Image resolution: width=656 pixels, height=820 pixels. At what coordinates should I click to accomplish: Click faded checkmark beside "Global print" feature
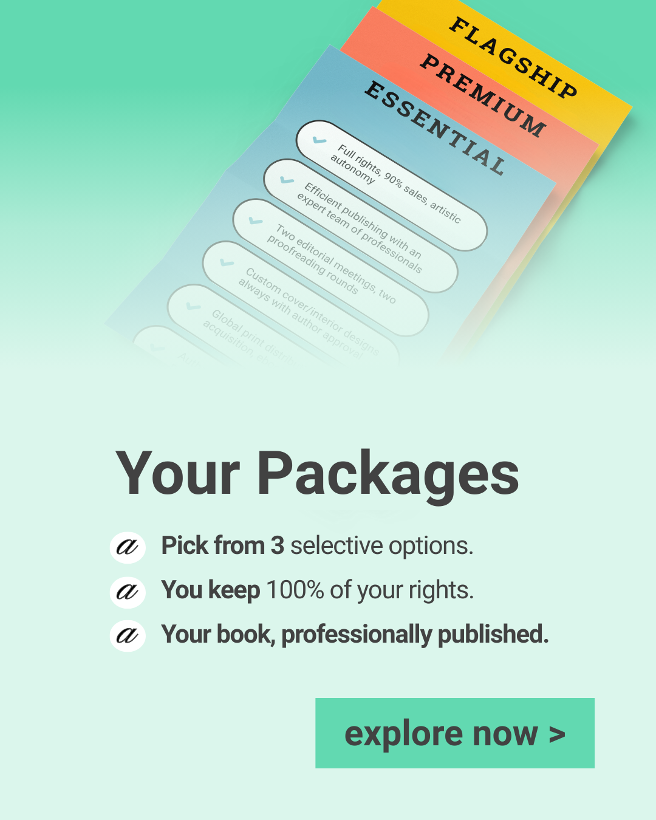coord(193,307)
